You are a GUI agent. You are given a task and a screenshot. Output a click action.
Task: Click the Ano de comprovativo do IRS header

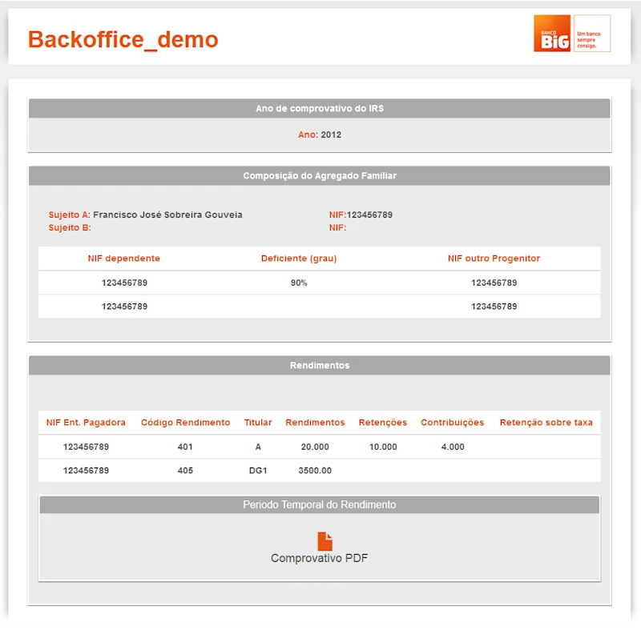[x=319, y=108]
